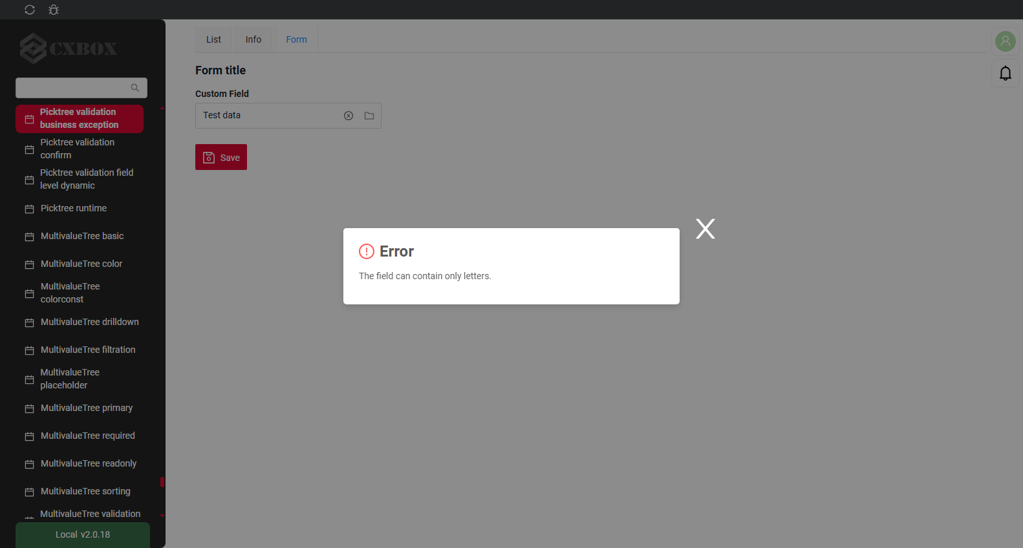Close the Error dialog with the X
The image size is (1023, 548).
click(x=705, y=229)
